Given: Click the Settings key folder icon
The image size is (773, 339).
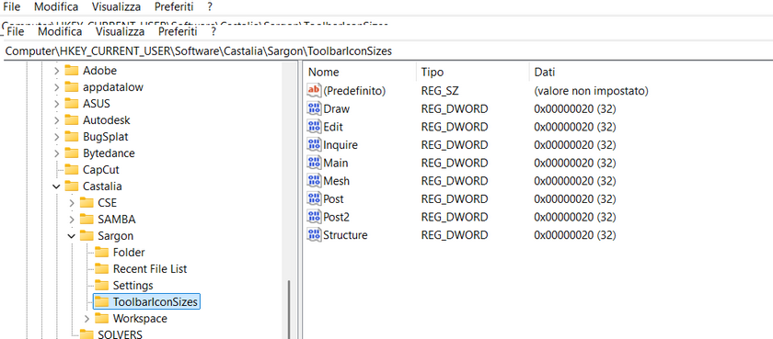Looking at the screenshot, I should tap(101, 286).
